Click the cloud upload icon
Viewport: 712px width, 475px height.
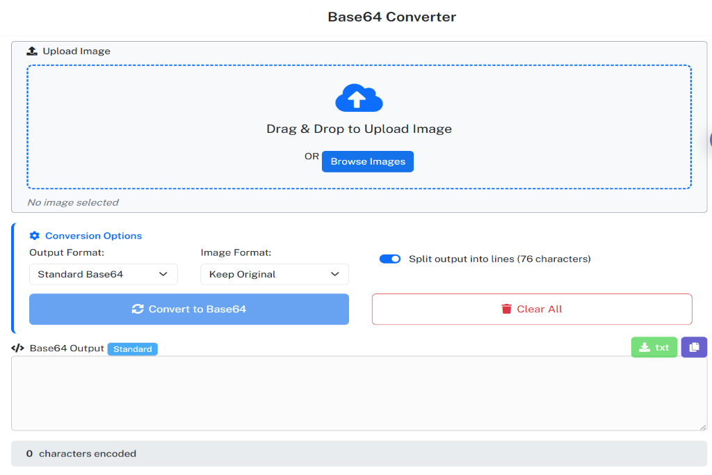pyautogui.click(x=359, y=97)
